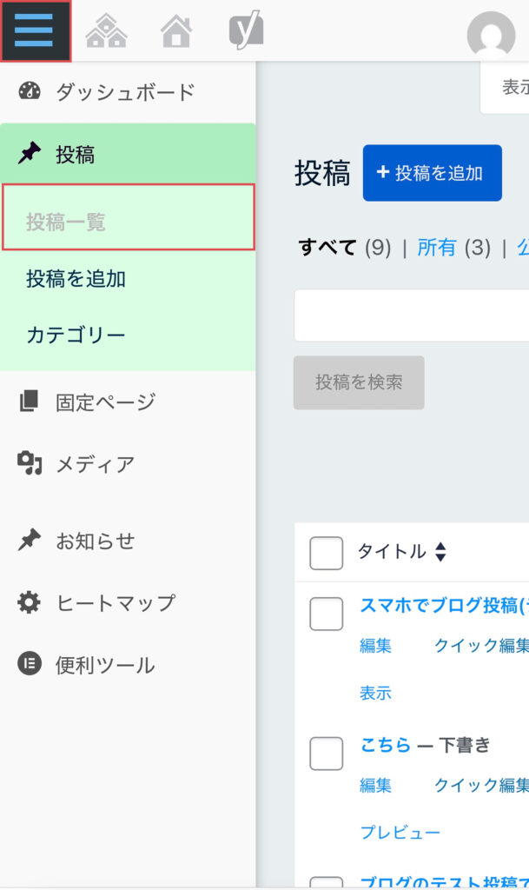This screenshot has width=529, height=890.
Task: Select カテゴリー from the 投稿 submenu
Action: click(76, 335)
